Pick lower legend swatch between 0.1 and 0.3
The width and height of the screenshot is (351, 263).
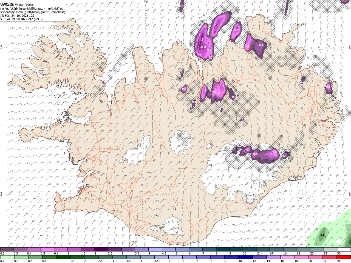(7, 257)
